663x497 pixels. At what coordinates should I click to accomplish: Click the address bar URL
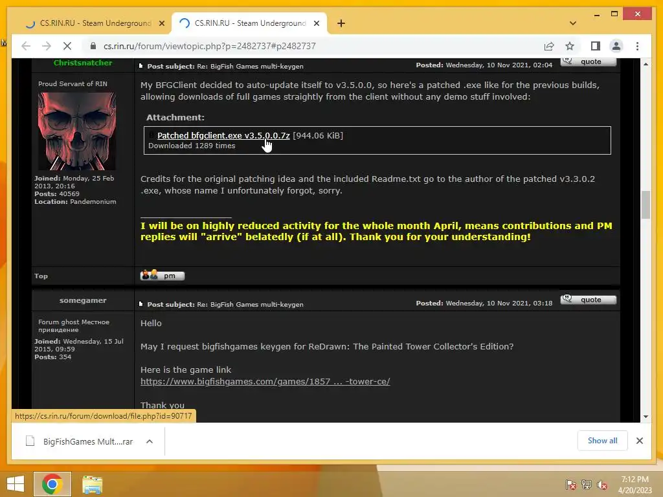[x=210, y=46]
